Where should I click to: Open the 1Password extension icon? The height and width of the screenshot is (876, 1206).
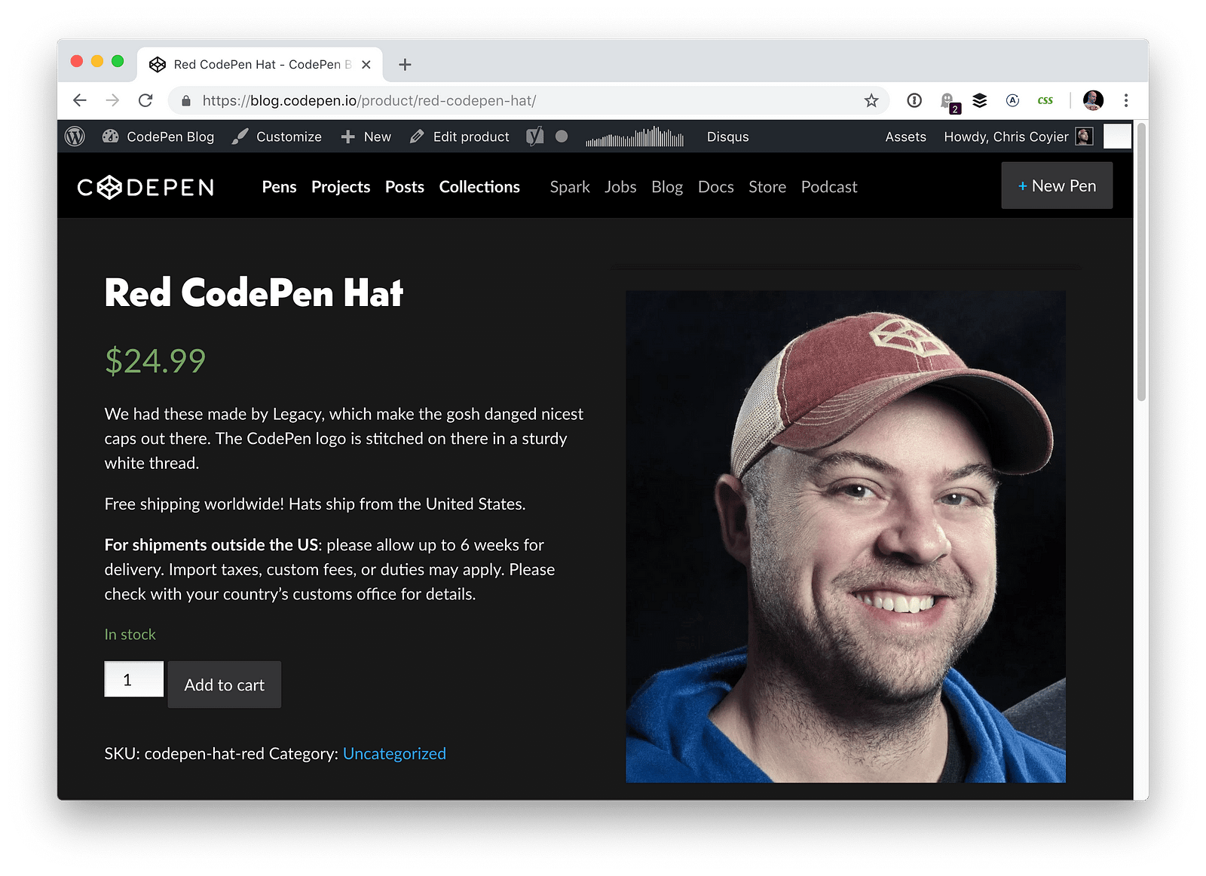914,100
